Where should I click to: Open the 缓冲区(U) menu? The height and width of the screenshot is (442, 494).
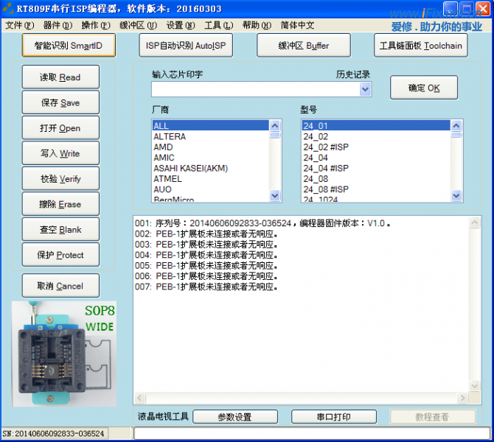pos(139,25)
